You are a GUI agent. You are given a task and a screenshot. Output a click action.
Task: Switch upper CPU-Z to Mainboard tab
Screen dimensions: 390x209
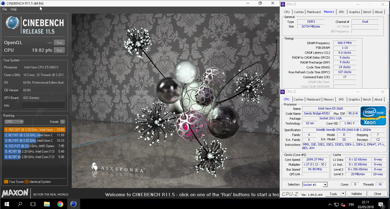(314, 12)
